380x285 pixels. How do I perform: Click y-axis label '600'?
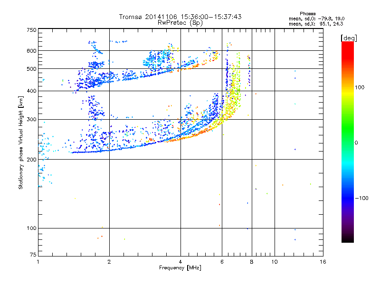click(31, 51)
